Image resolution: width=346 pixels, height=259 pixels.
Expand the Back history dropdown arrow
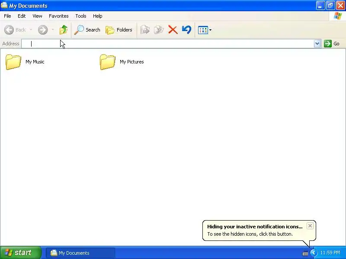coord(31,30)
